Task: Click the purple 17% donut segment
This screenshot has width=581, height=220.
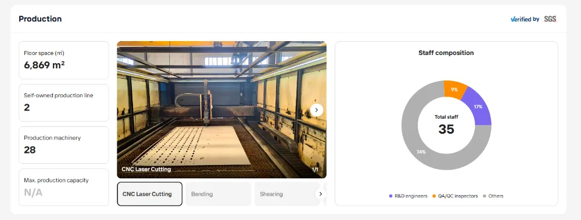Action: [478, 107]
